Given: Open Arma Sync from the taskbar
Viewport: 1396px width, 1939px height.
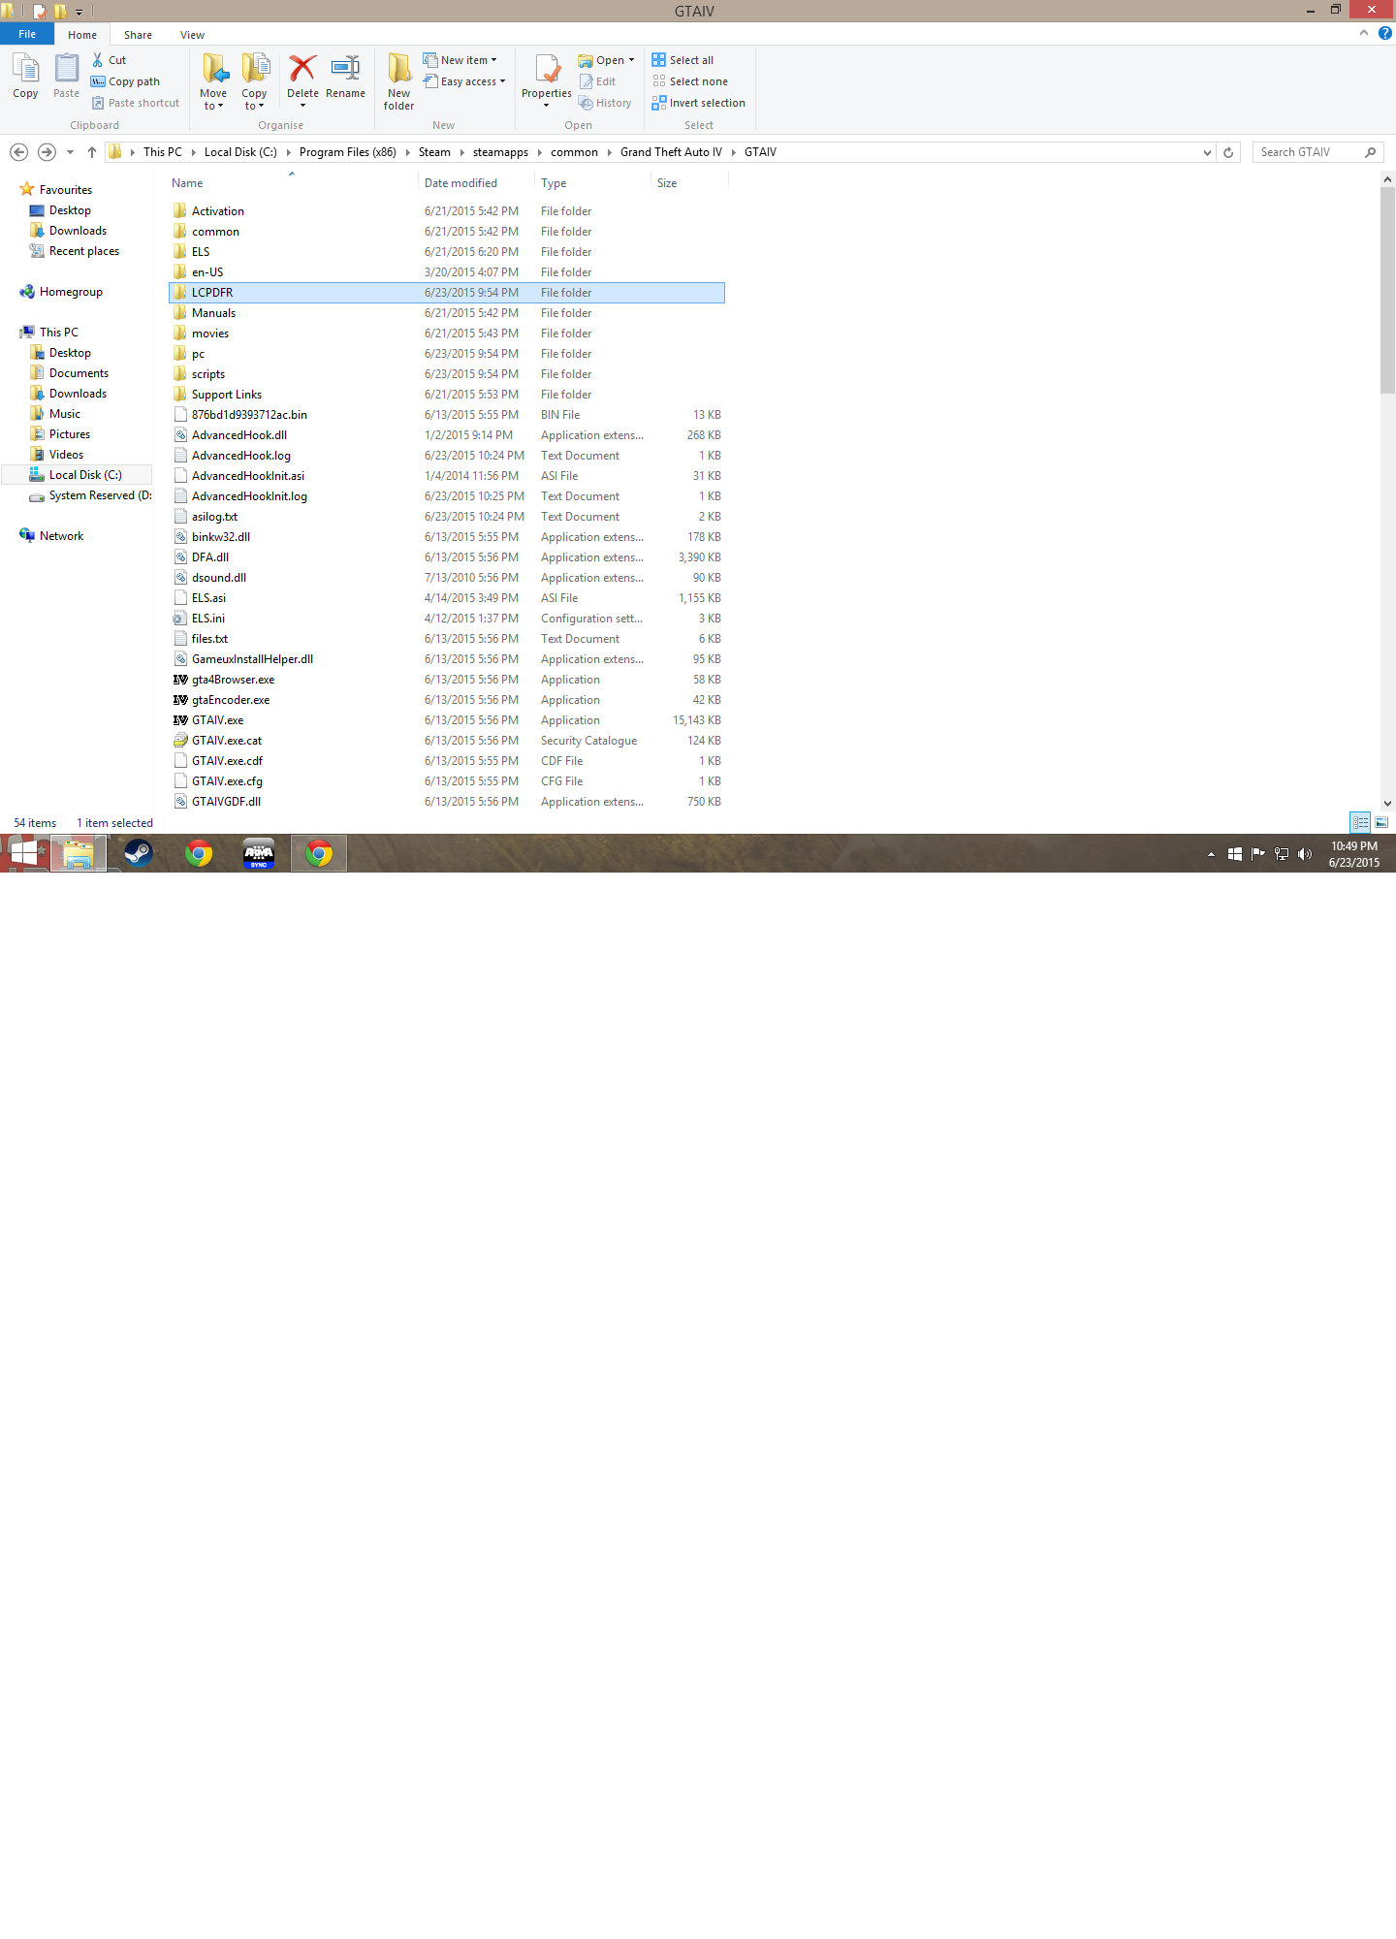Looking at the screenshot, I should click(x=259, y=853).
